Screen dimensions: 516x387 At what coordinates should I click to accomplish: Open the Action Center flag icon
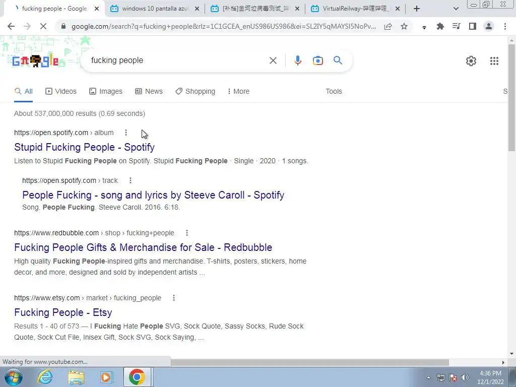pos(453,378)
